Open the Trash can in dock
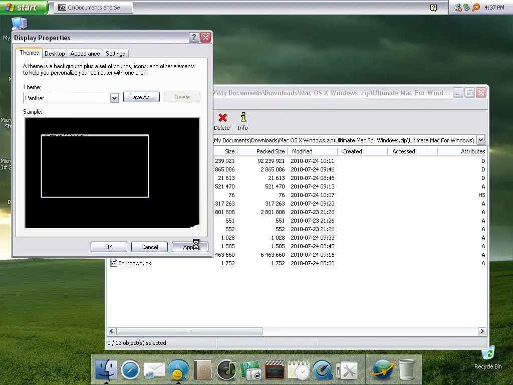 407,370
